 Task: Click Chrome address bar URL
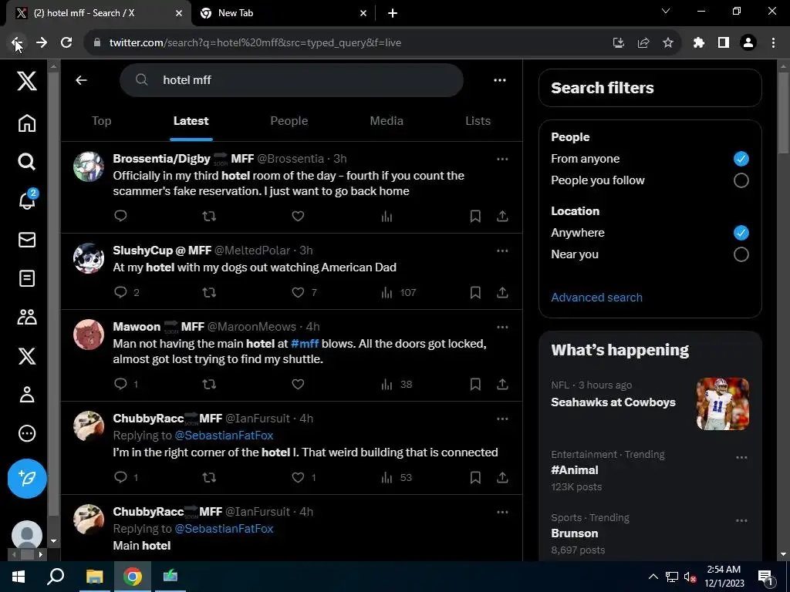pyautogui.click(x=255, y=43)
